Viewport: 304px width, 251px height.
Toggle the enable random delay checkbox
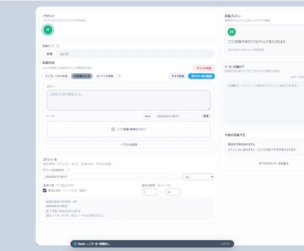click(x=45, y=190)
